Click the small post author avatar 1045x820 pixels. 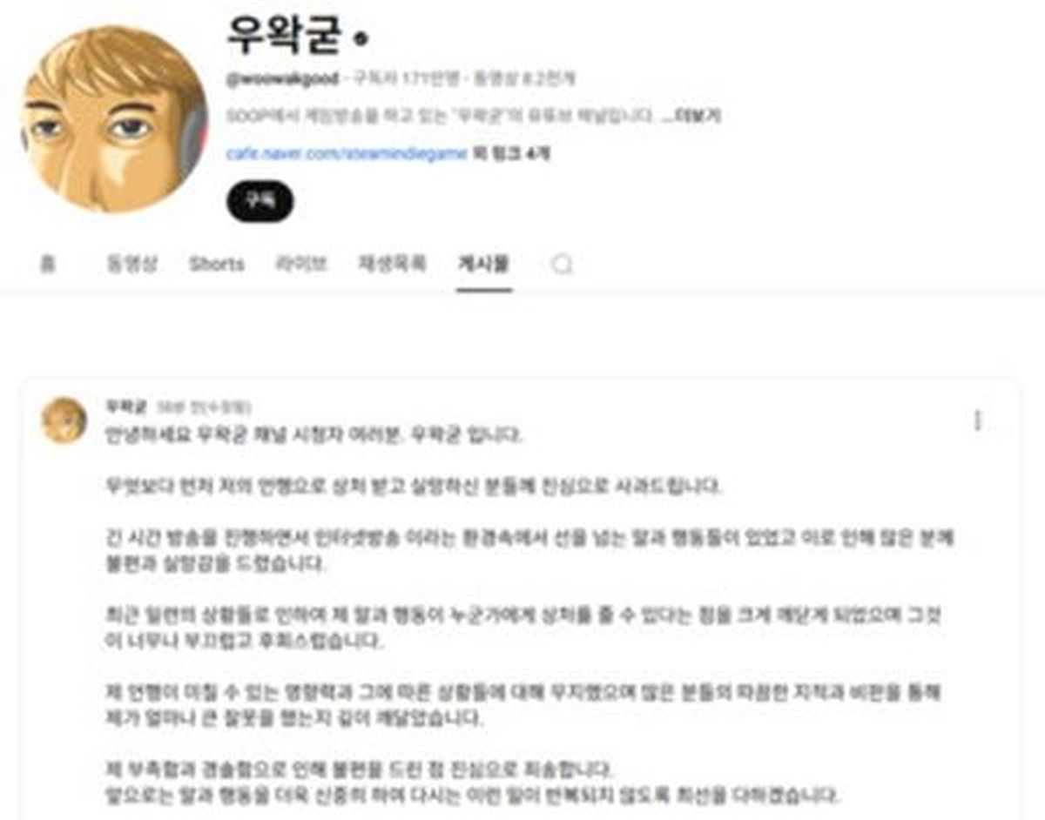(x=64, y=420)
